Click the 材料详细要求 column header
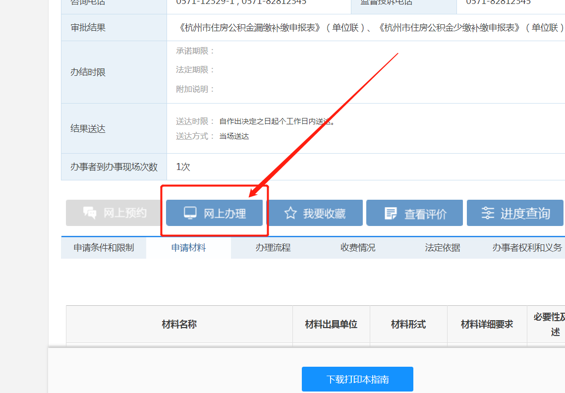The image size is (565, 393). (487, 324)
